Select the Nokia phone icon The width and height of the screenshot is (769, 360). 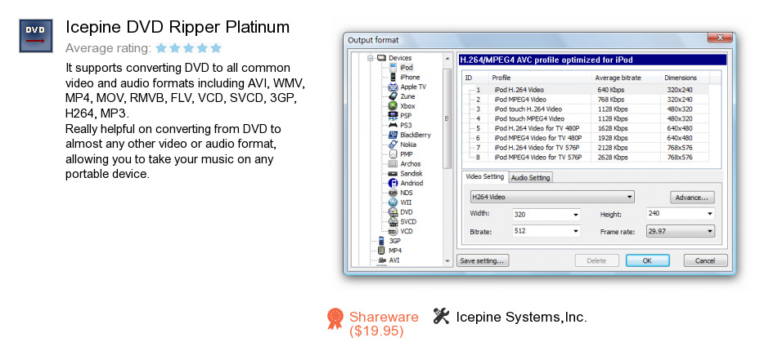(x=393, y=144)
